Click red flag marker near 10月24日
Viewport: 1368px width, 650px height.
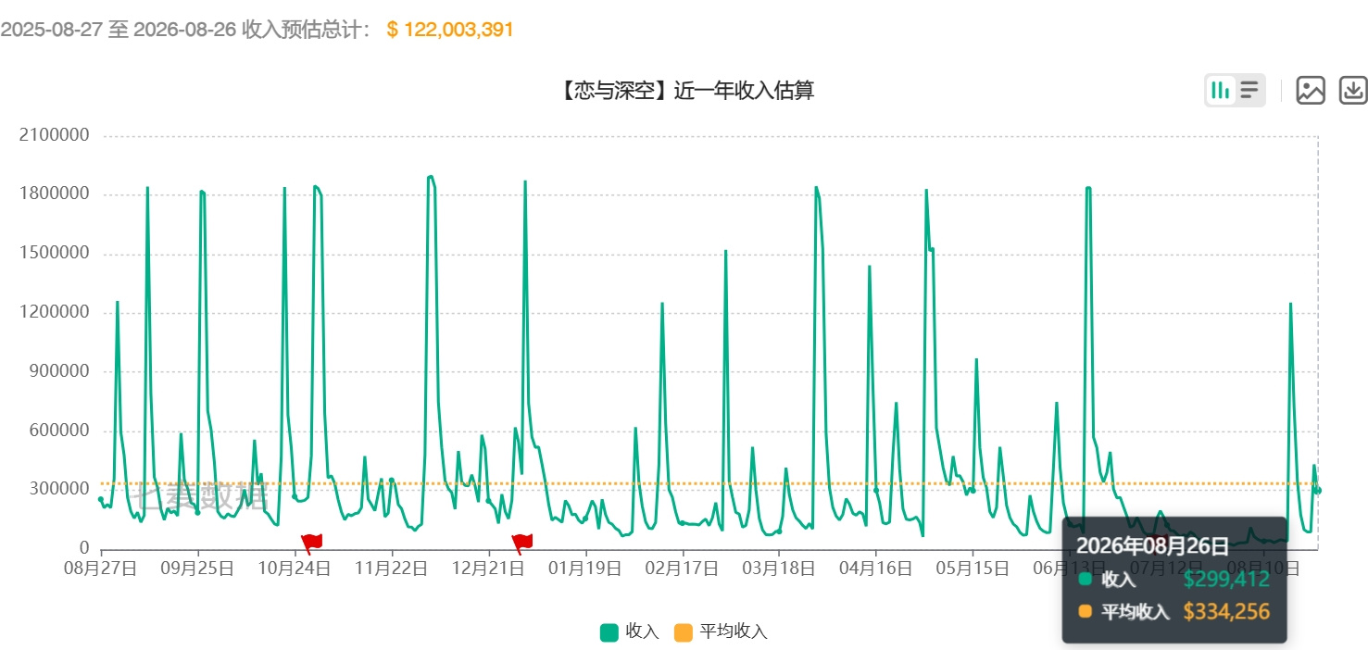[x=310, y=543]
